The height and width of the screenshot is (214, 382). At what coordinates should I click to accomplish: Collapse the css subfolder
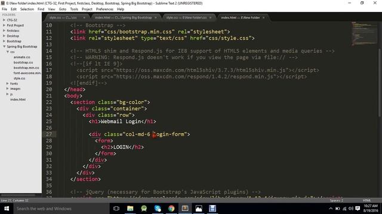pyautogui.click(x=8, y=52)
